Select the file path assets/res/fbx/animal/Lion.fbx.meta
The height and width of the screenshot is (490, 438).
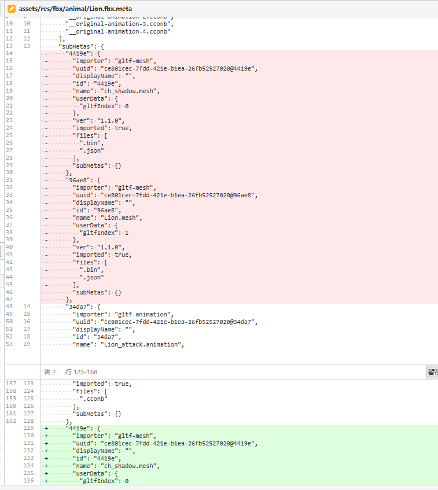pos(75,9)
